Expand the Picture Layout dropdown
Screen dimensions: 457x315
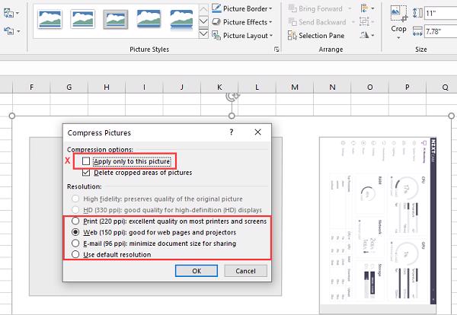tap(273, 35)
